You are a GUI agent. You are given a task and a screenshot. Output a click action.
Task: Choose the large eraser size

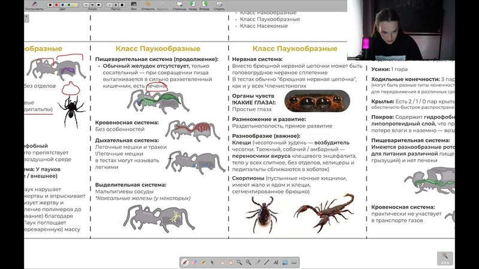click(122, 5)
